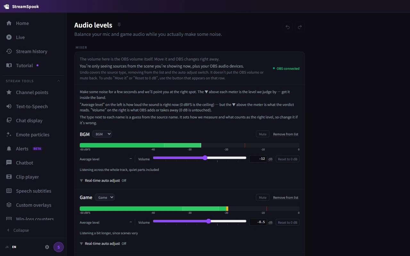Screen dimensions: 410x256
Task: Open the BGM source type dropdown
Action: click(102, 134)
